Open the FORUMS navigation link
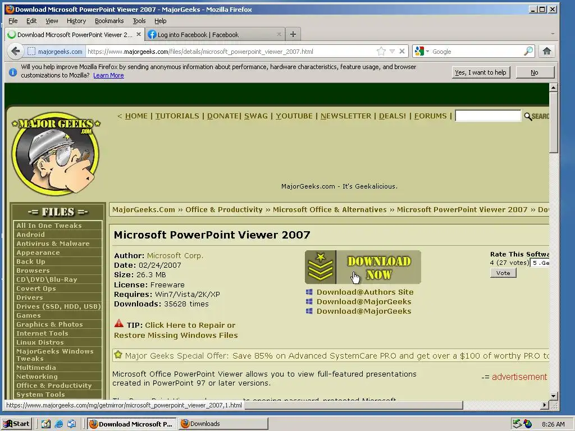575x431 pixels. point(431,116)
